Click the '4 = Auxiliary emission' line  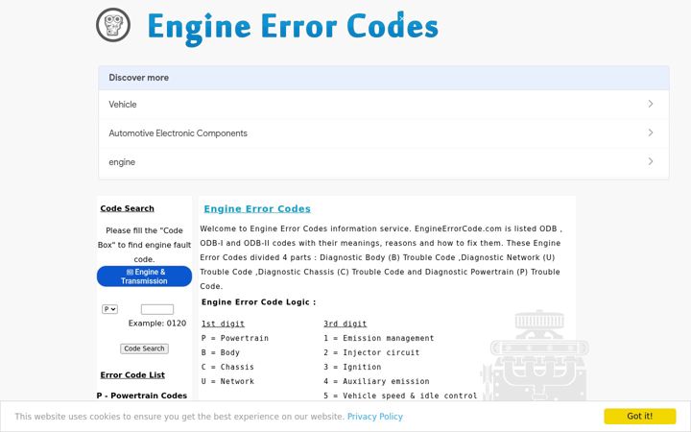(x=376, y=381)
